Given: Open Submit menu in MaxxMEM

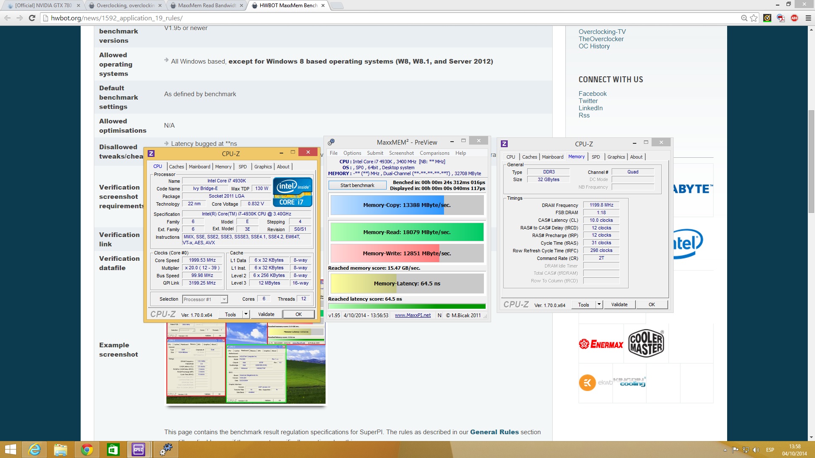Looking at the screenshot, I should 375,153.
